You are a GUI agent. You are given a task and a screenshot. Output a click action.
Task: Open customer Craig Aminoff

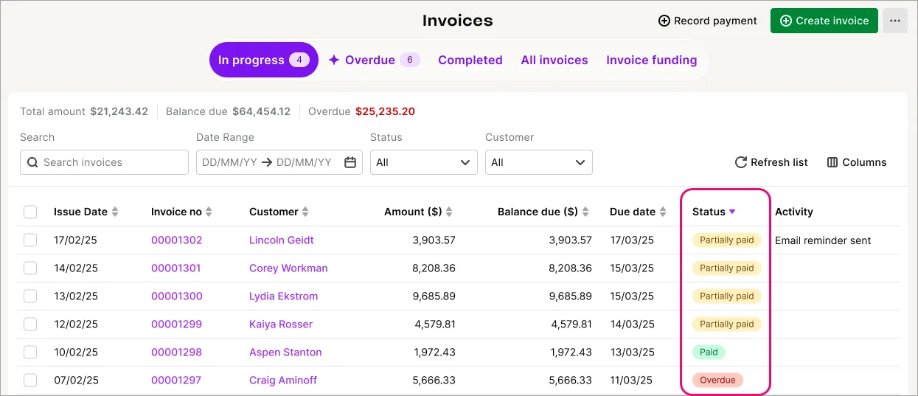[283, 380]
